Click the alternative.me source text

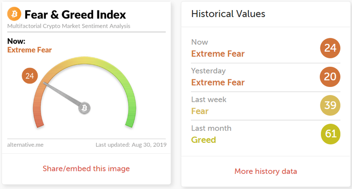pyautogui.click(x=25, y=145)
